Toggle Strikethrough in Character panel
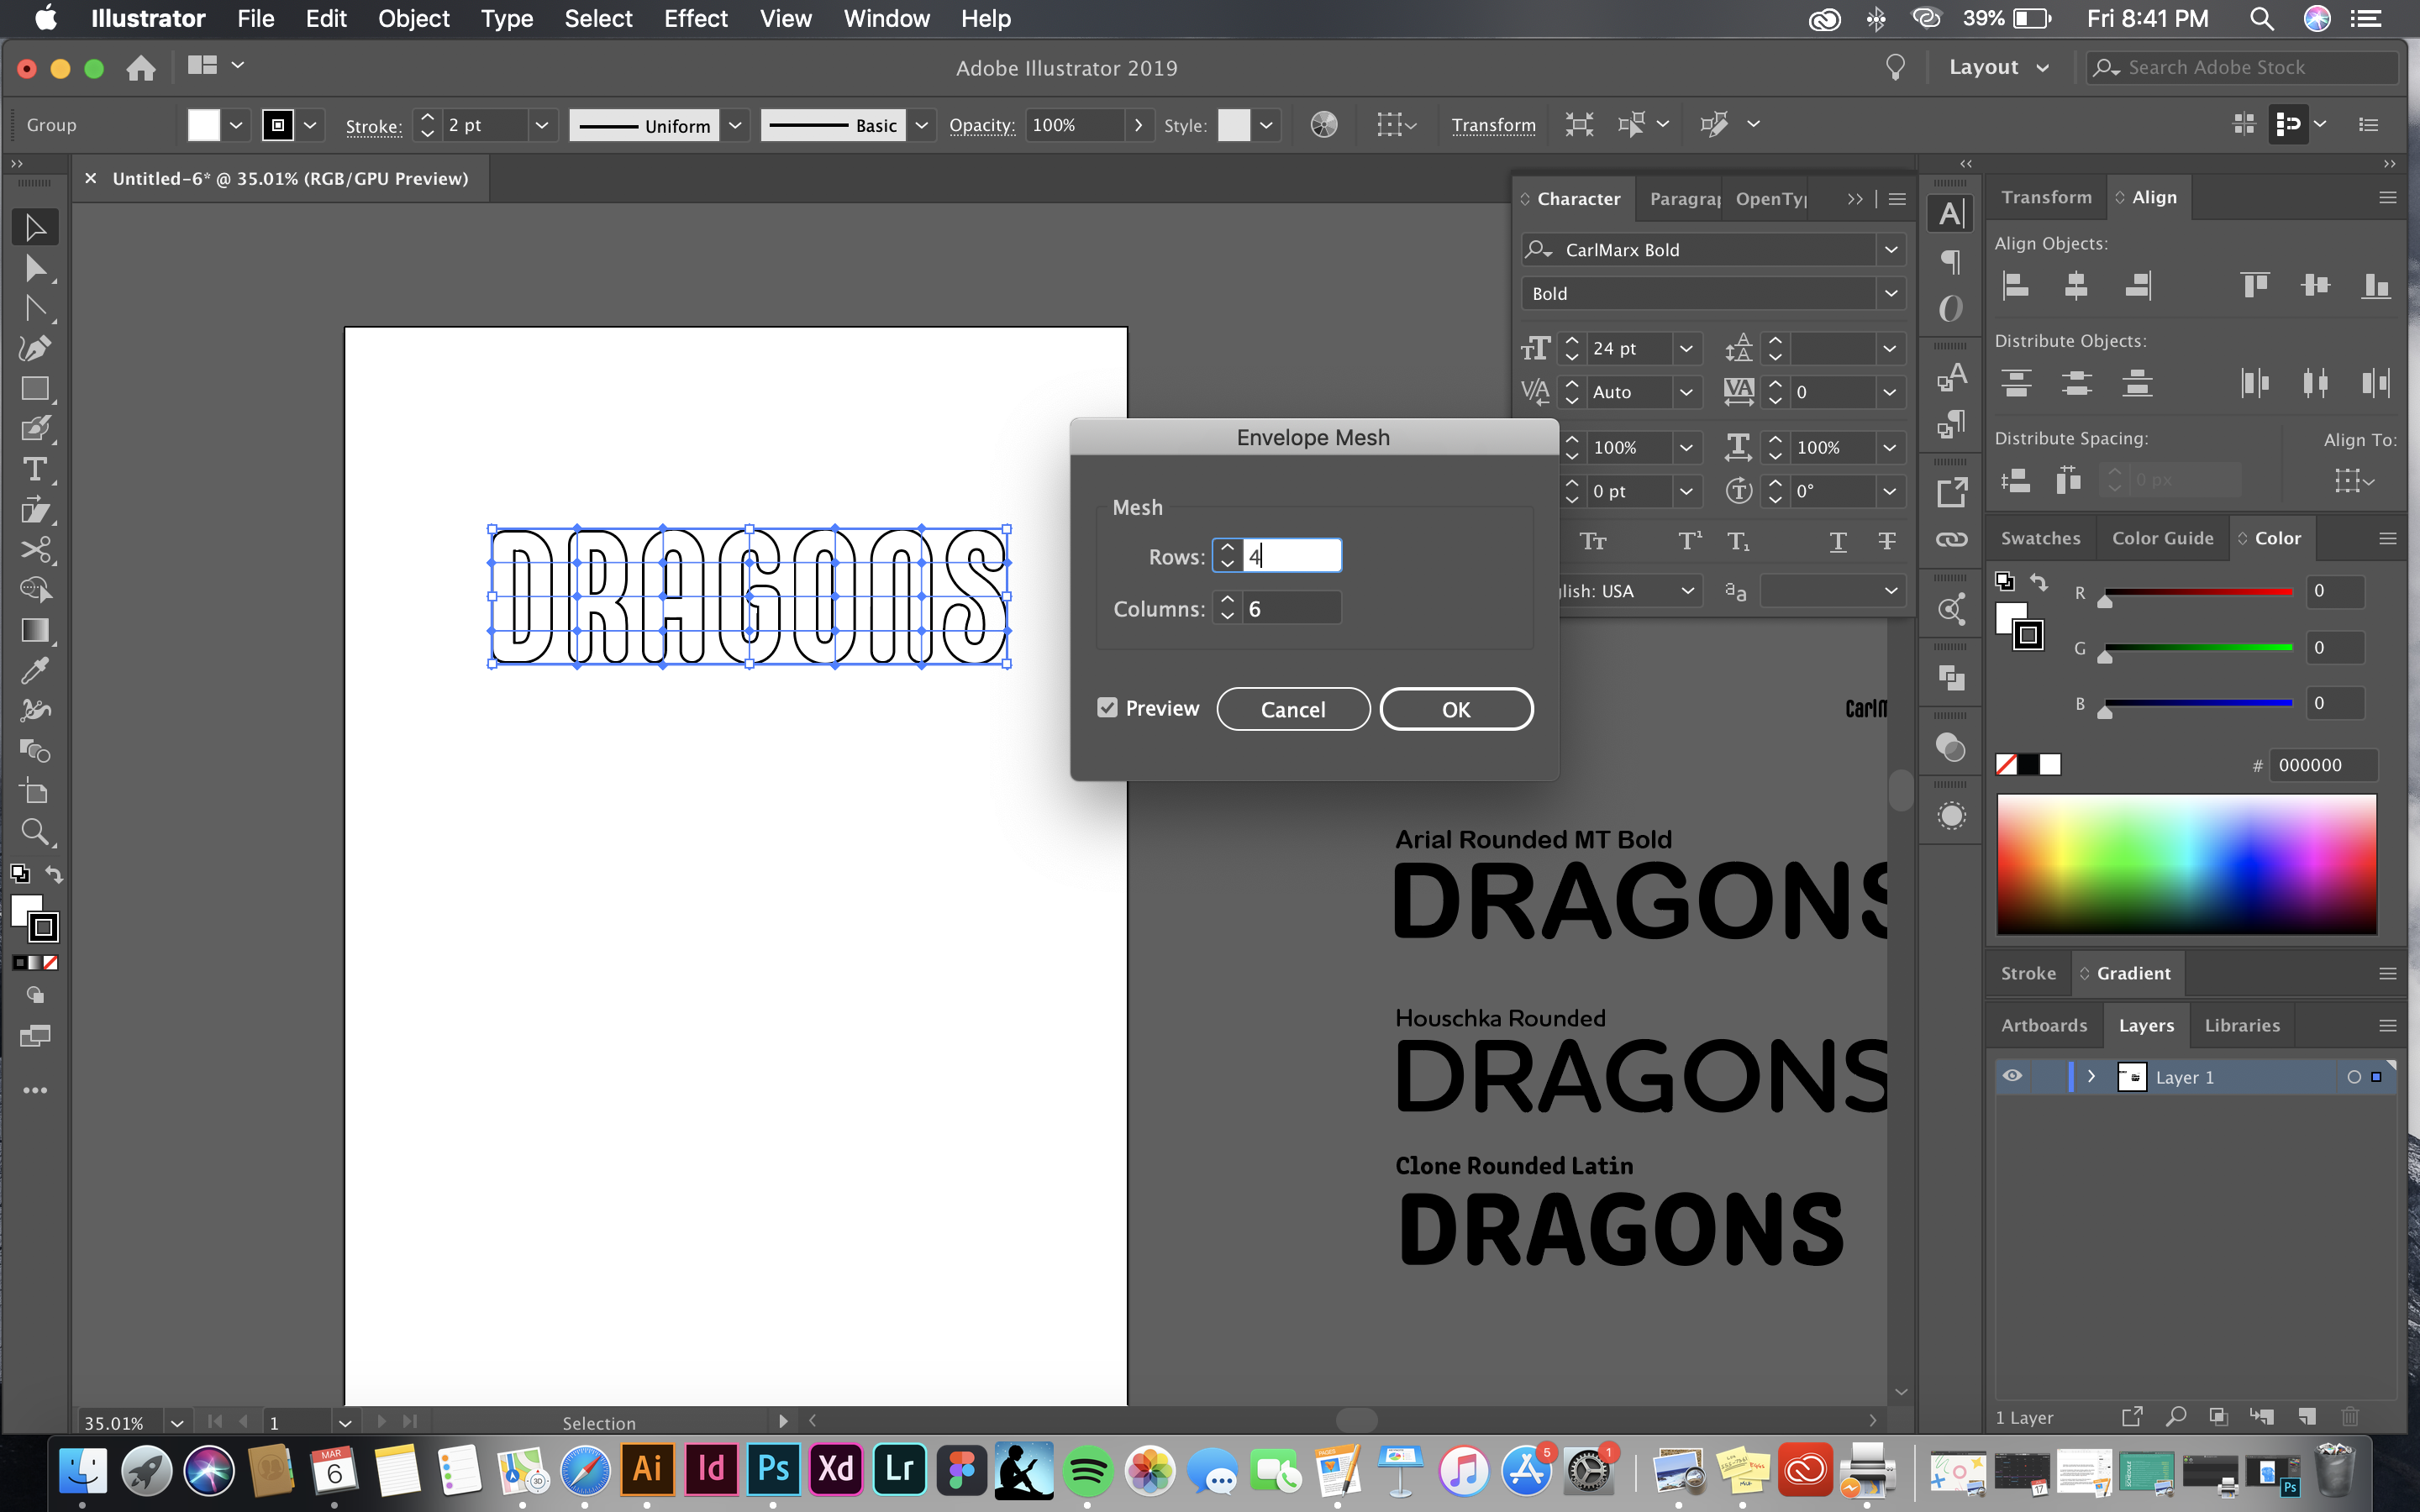2420x1512 pixels. [1887, 542]
